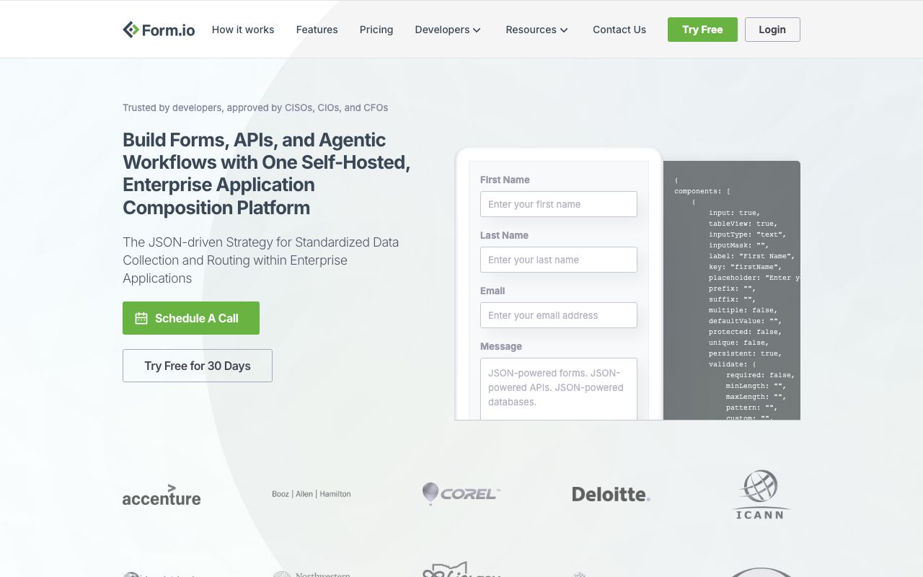
Task: Click into the Email address field
Action: tap(559, 315)
